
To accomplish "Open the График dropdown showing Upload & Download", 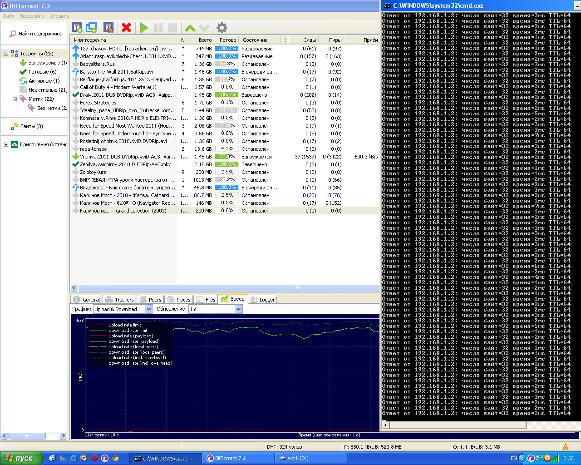I will pos(123,309).
